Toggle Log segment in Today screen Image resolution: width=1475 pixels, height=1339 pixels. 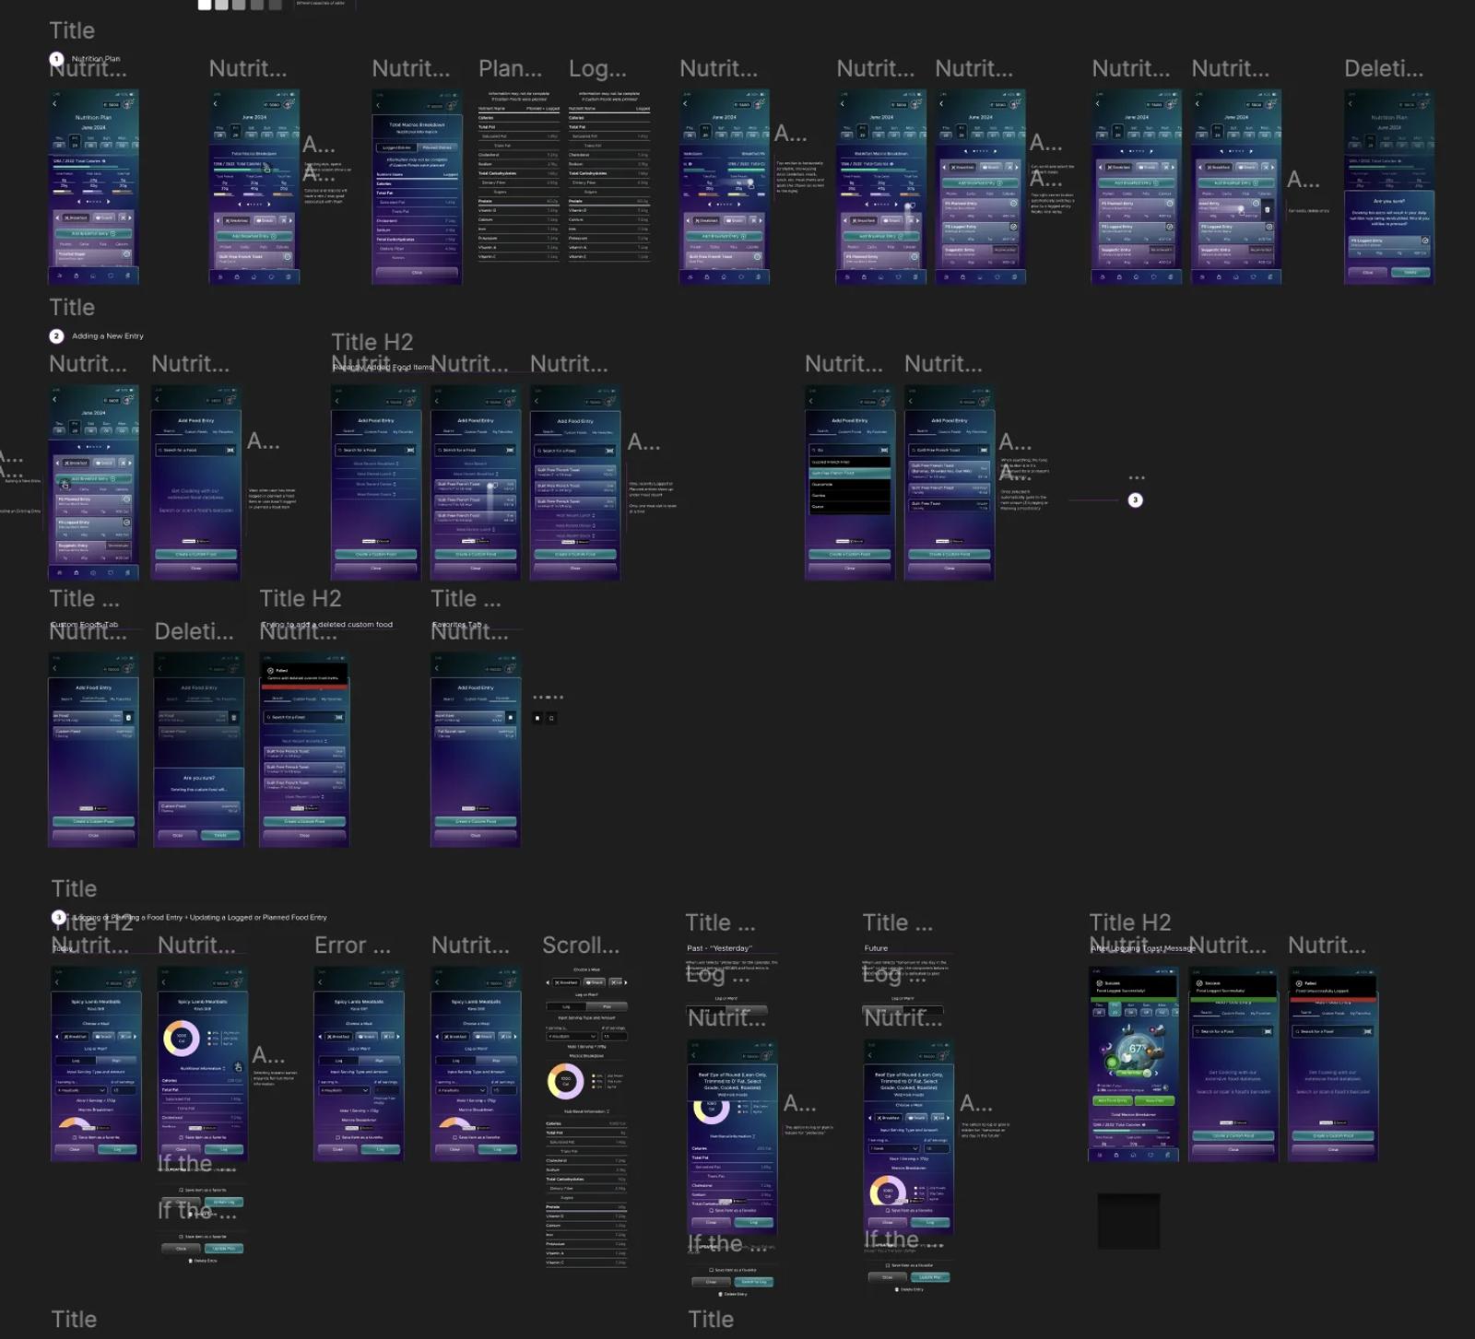(x=77, y=1061)
